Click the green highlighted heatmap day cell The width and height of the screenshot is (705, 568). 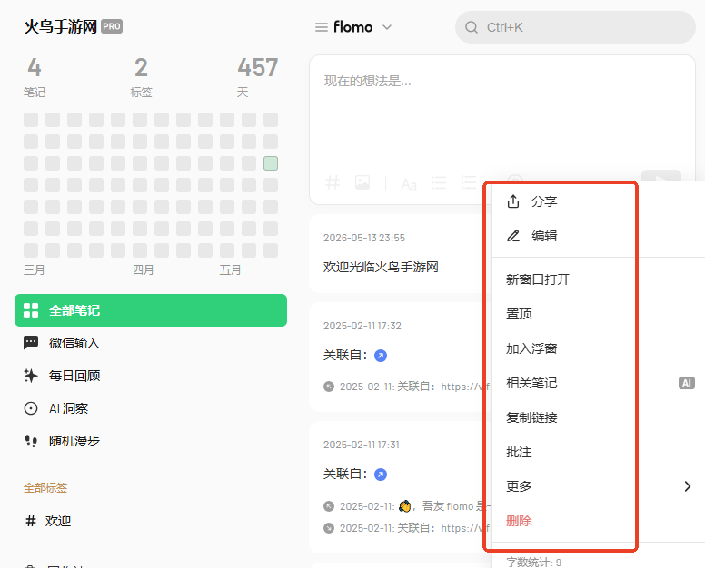271,163
